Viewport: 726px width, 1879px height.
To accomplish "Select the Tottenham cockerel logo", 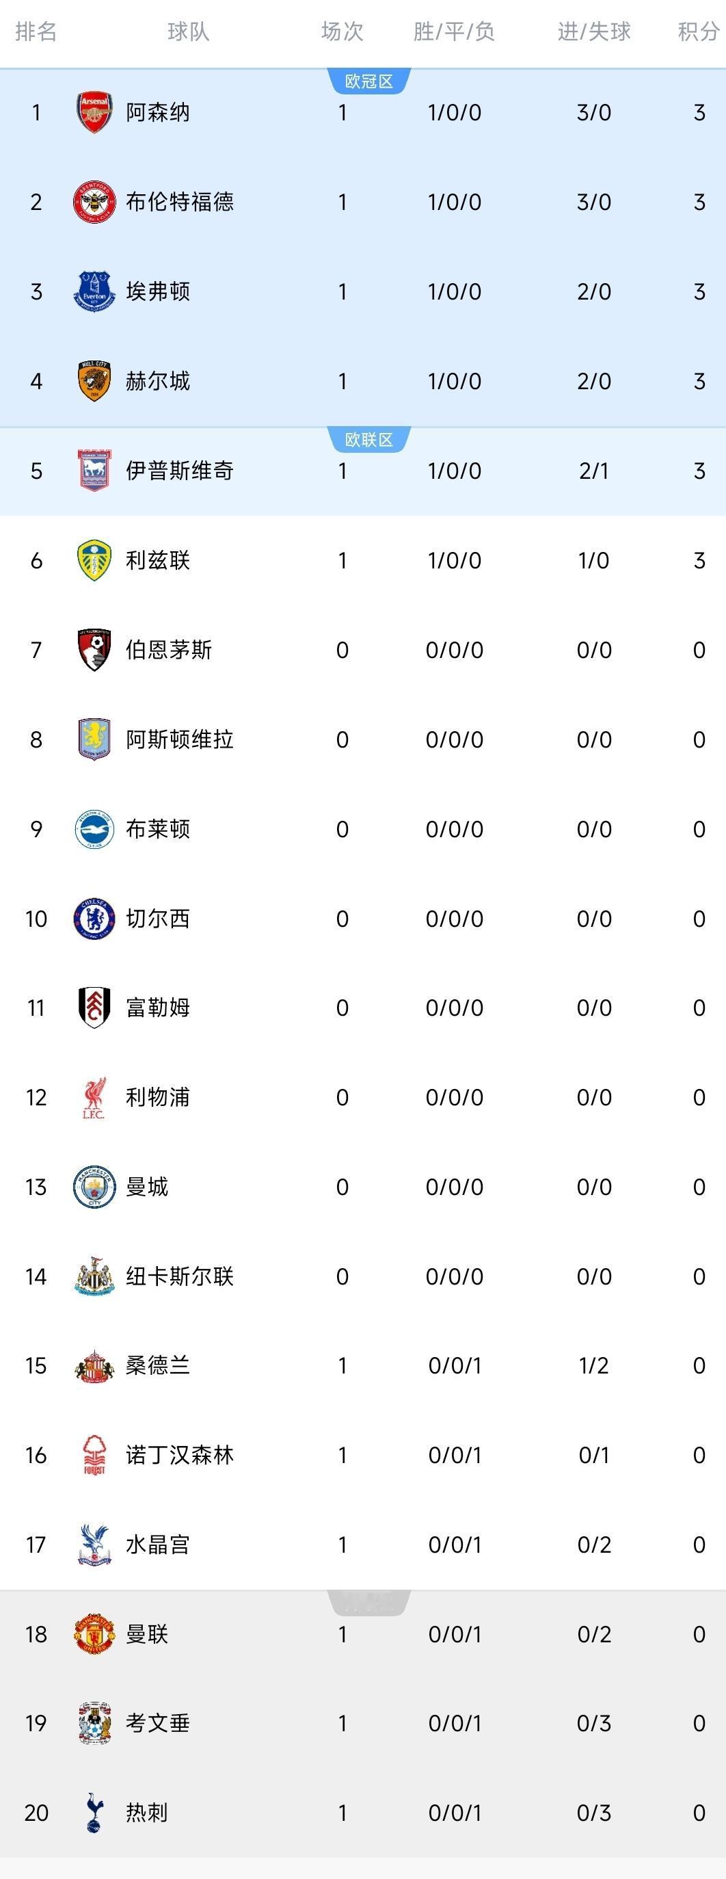I will click(x=94, y=1813).
